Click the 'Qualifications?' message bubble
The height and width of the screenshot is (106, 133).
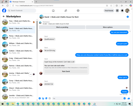pyautogui.click(x=49, y=39)
